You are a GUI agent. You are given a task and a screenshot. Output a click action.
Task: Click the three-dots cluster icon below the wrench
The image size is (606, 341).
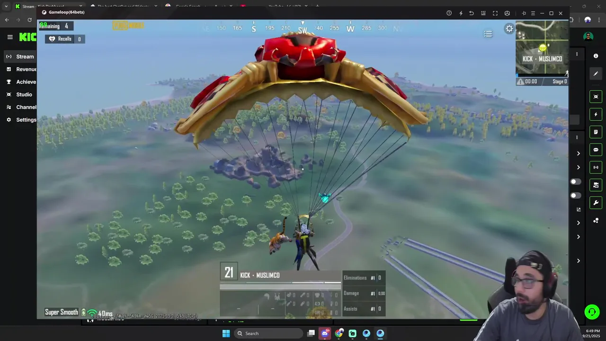(596, 221)
